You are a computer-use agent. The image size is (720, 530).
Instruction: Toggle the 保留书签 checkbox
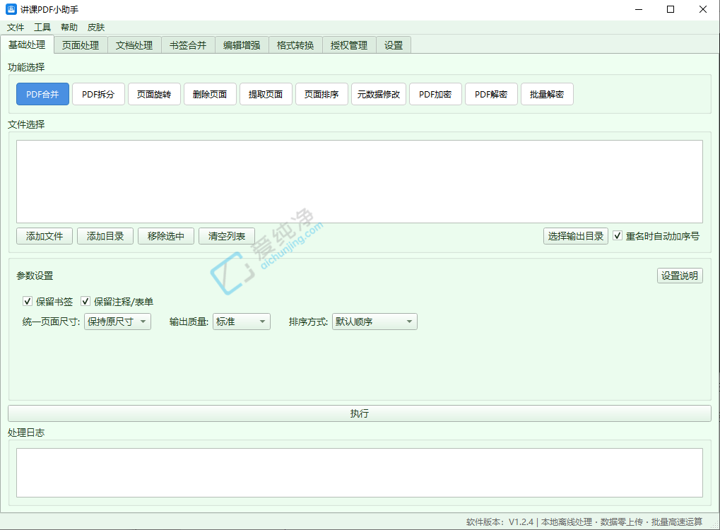pyautogui.click(x=28, y=301)
